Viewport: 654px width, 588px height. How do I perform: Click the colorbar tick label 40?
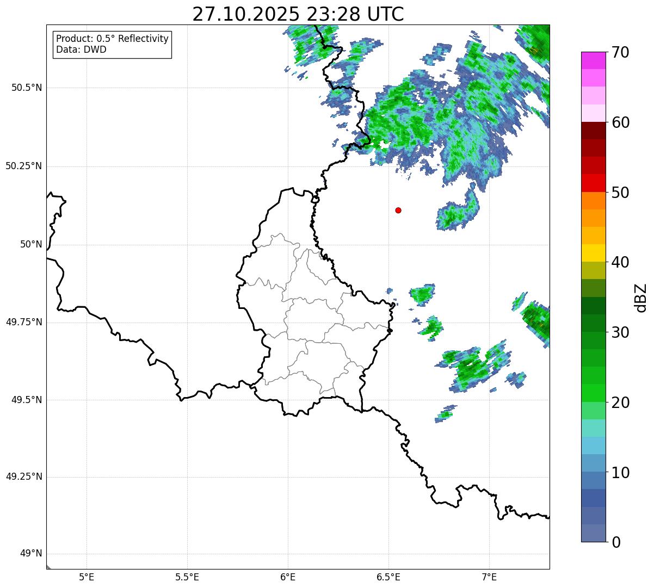tap(620, 262)
